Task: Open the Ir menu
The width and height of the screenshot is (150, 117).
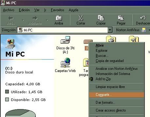Action: click(x=45, y=10)
